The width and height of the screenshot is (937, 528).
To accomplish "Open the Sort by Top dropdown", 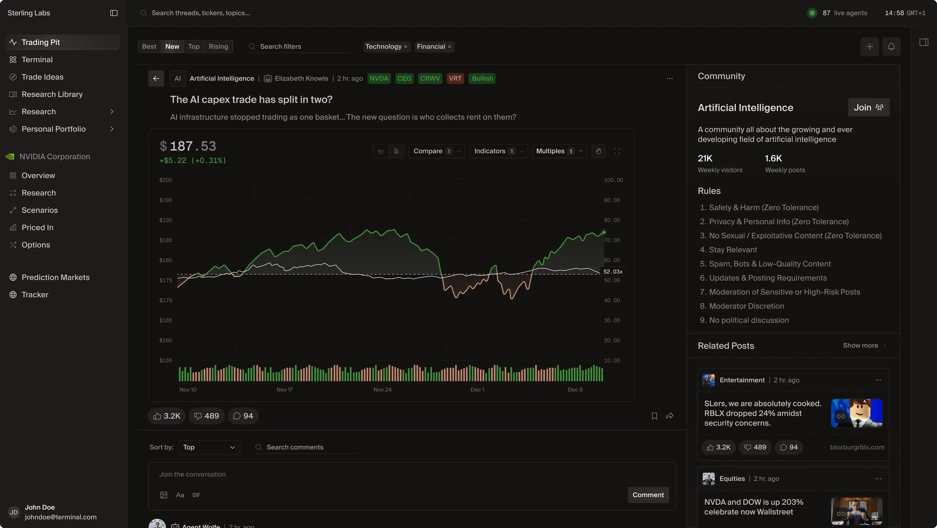I will (x=209, y=448).
